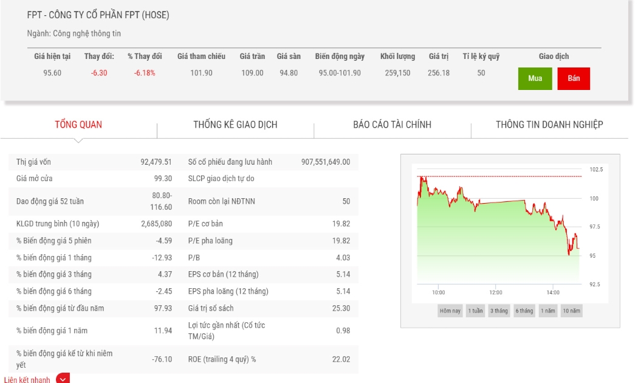Click the volume value 259,150

pos(397,73)
